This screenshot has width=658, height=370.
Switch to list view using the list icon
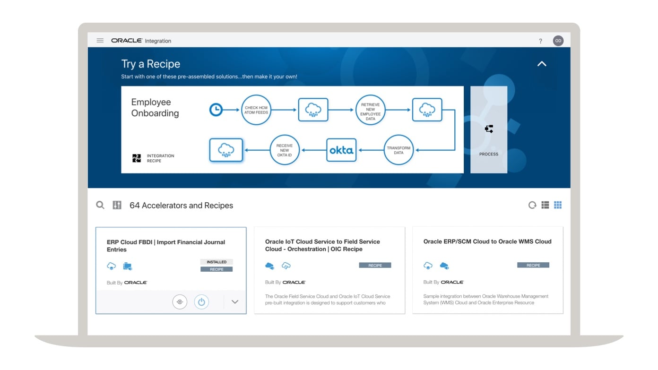coord(545,205)
